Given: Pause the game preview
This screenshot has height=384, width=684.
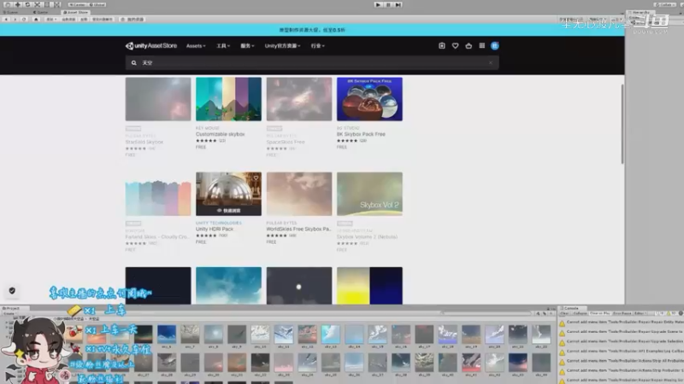Looking at the screenshot, I should pos(388,5).
